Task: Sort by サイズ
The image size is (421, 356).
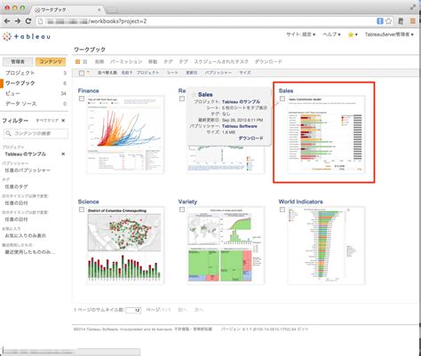Action: pyautogui.click(x=245, y=73)
